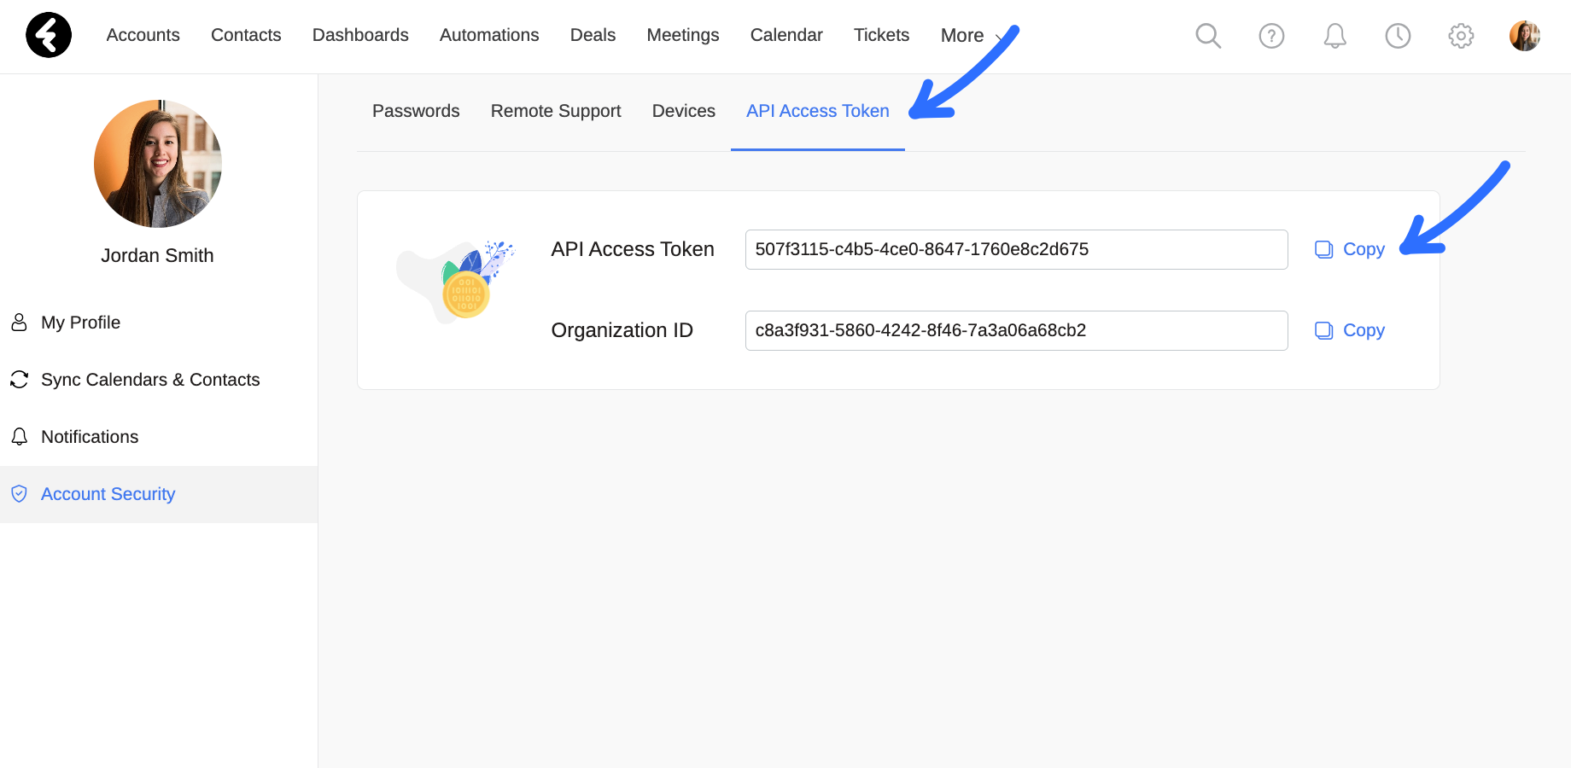Screen dimensions: 1571x768
Task: Expand the More dropdown menu
Action: 972,35
